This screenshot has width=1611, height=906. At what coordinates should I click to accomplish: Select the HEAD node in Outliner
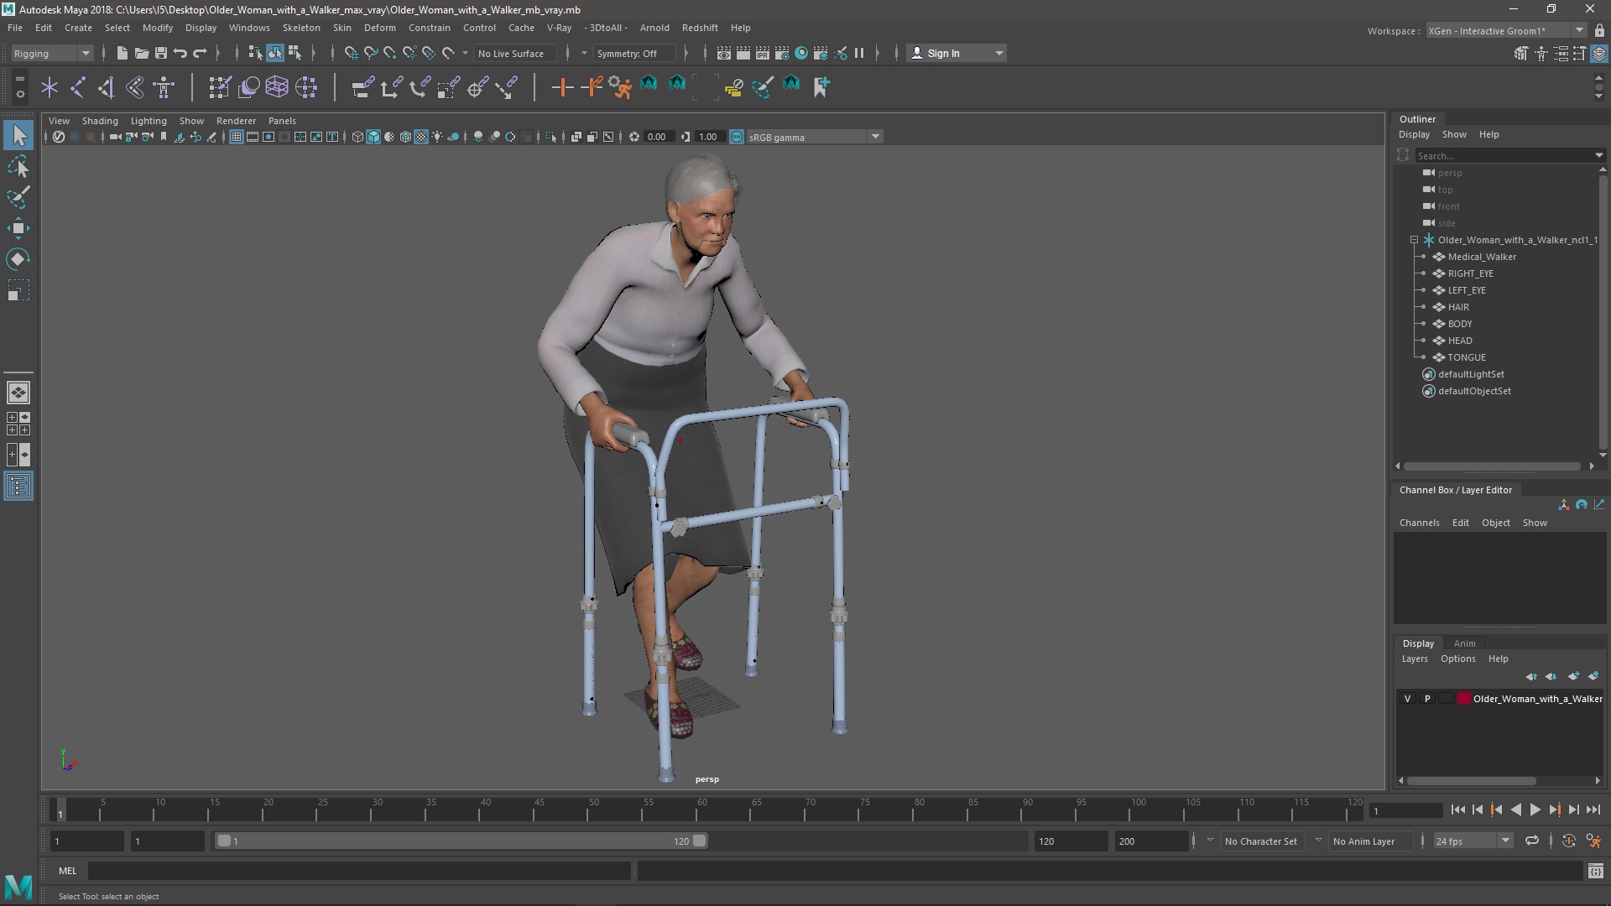click(x=1459, y=341)
